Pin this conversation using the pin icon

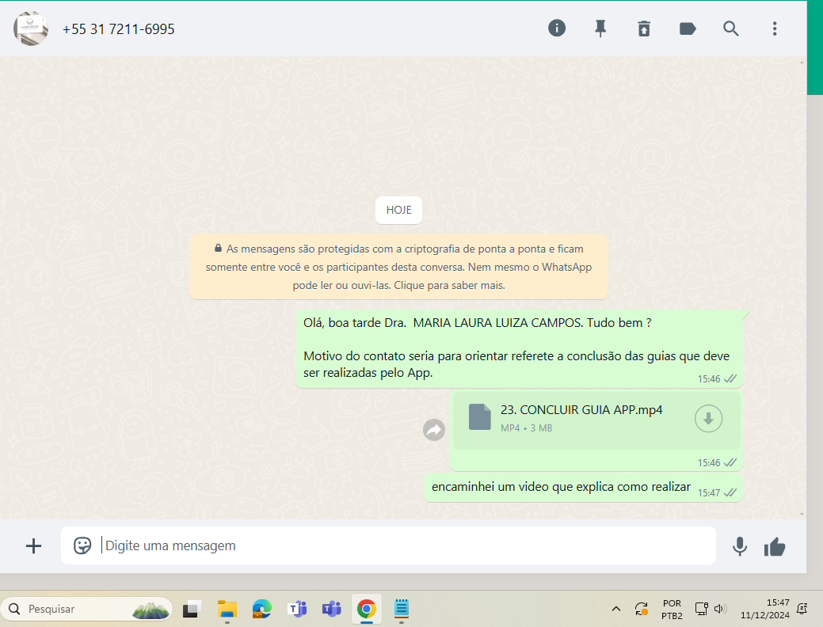(x=600, y=28)
